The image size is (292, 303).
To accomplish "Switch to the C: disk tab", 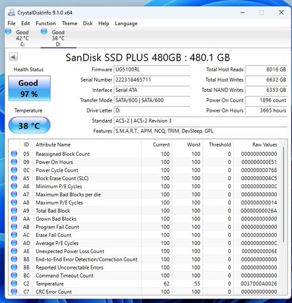I will coord(22,38).
